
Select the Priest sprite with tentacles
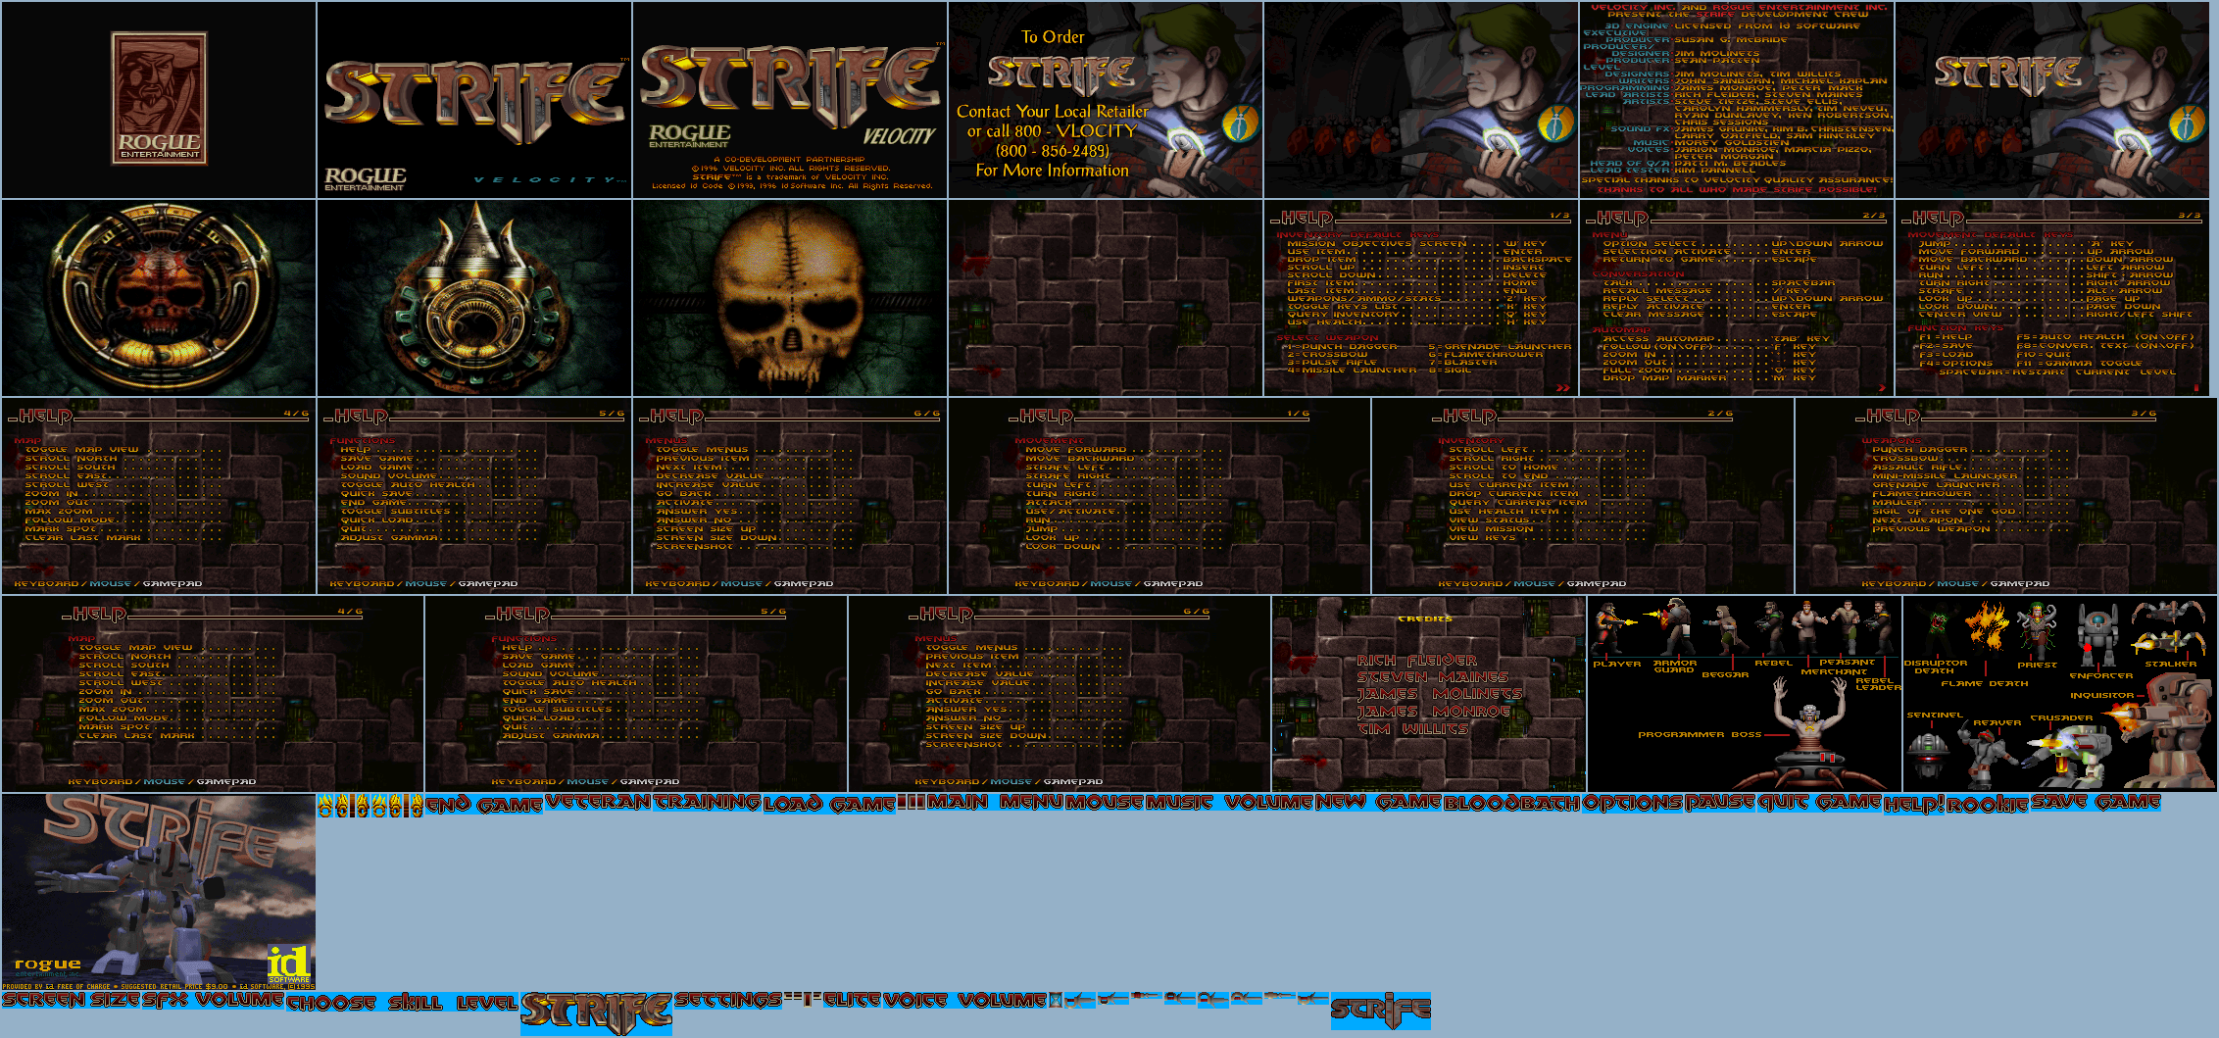tap(2038, 630)
